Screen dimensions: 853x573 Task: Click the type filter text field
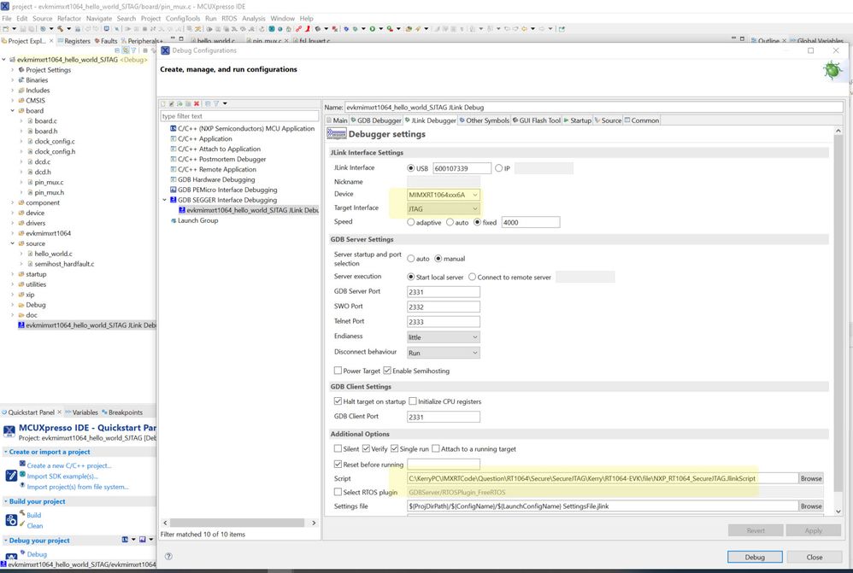(x=239, y=116)
